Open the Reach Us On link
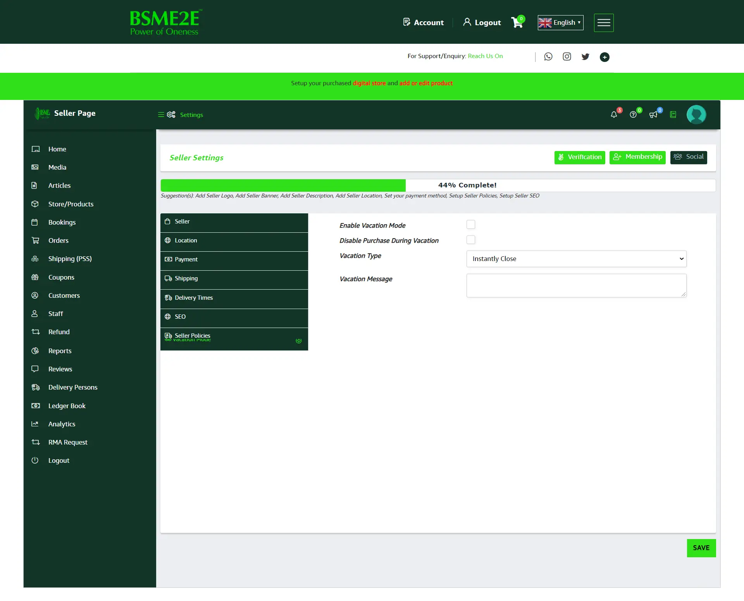Image resolution: width=744 pixels, height=601 pixels. tap(485, 56)
